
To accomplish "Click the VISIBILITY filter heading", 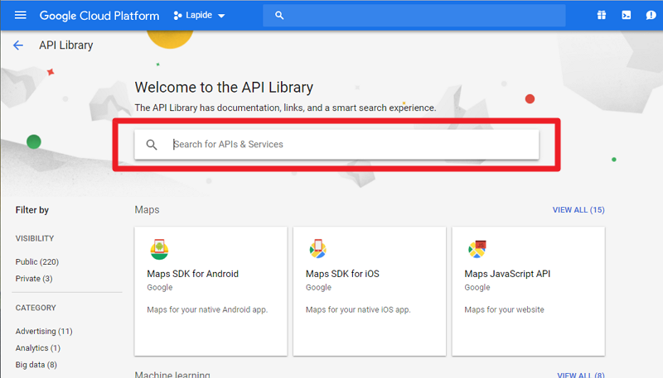I will (x=35, y=238).
